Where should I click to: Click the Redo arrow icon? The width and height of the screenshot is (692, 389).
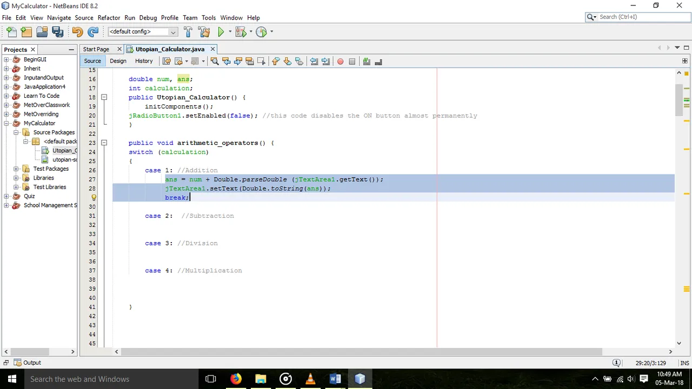[93, 32]
